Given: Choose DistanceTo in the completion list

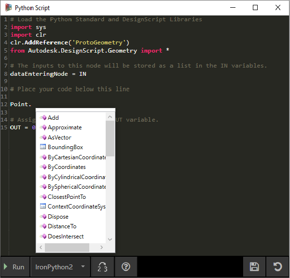Looking at the screenshot, I should pos(62,226).
